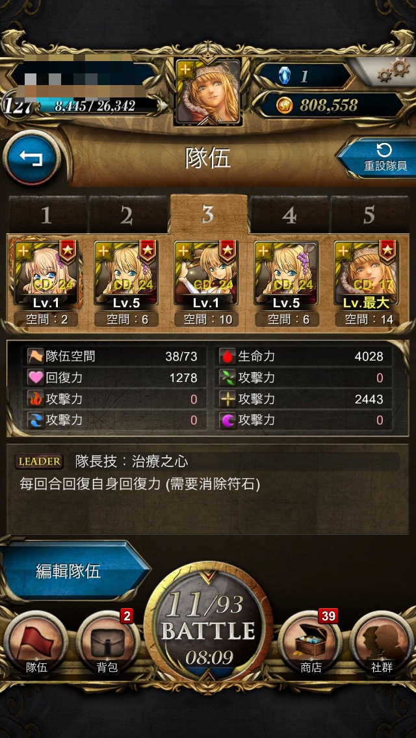Image resolution: width=416 pixels, height=738 pixels.
Task: Tap the player portrait at top center
Action: tap(208, 92)
